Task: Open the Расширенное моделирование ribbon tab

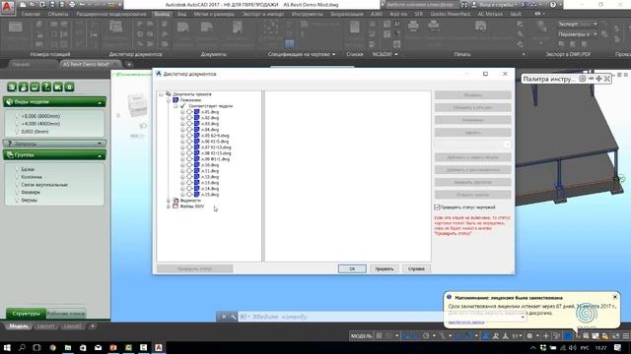Action: [x=111, y=14]
